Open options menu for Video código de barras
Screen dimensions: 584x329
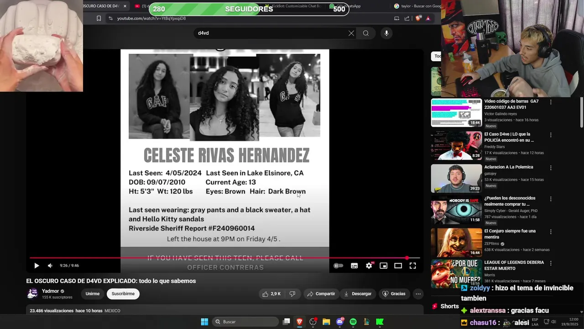point(551,102)
